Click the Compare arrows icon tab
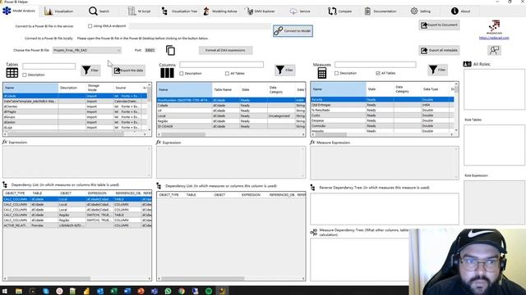 point(332,11)
